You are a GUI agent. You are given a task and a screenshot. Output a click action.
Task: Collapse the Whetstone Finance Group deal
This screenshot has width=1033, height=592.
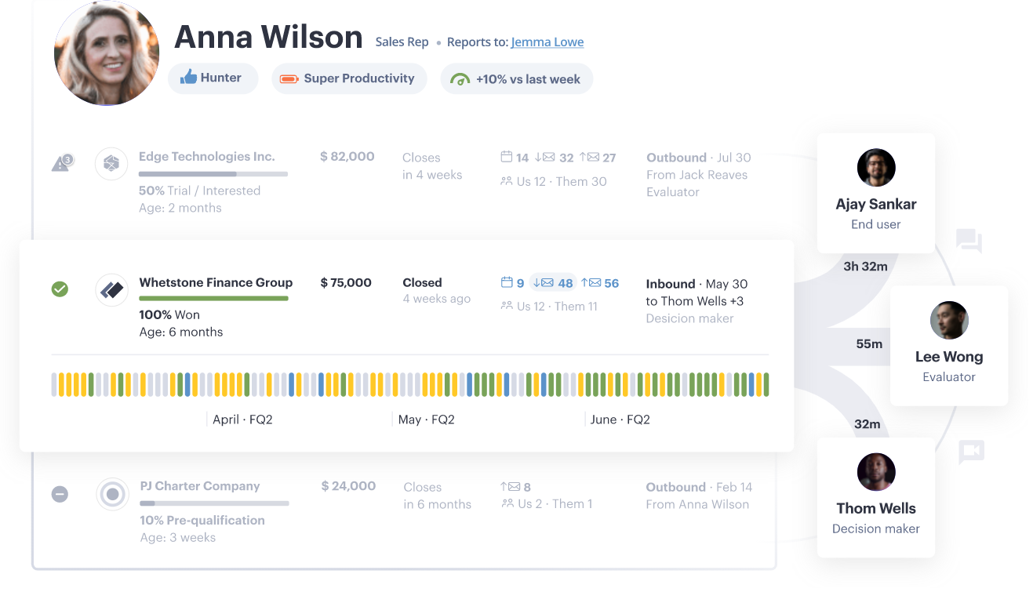coord(216,283)
